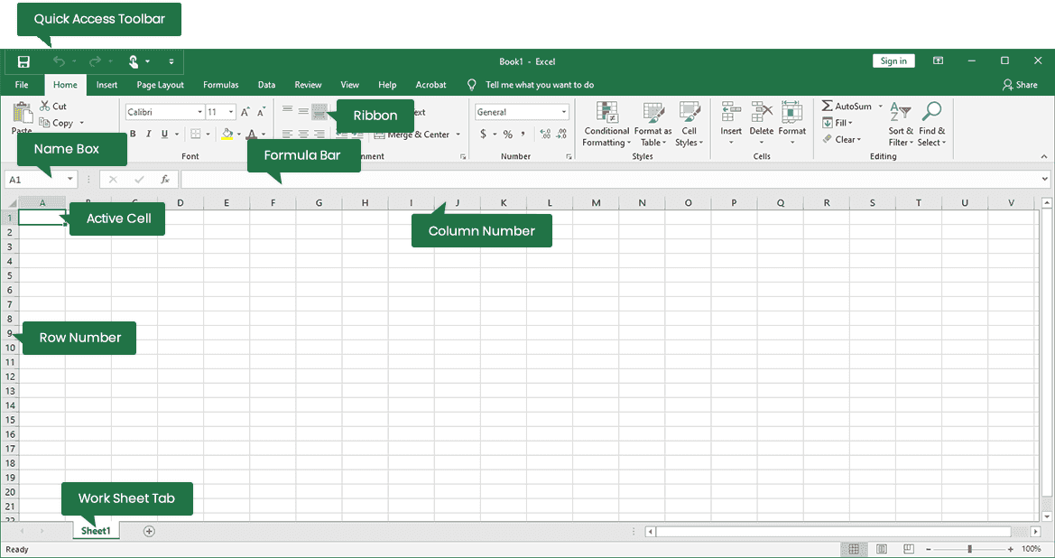Open the Name Box dropdown arrow
This screenshot has height=558, width=1055.
pos(70,180)
